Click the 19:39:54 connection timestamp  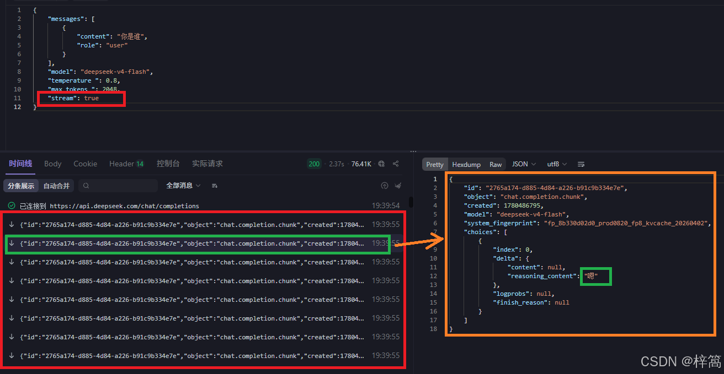386,206
